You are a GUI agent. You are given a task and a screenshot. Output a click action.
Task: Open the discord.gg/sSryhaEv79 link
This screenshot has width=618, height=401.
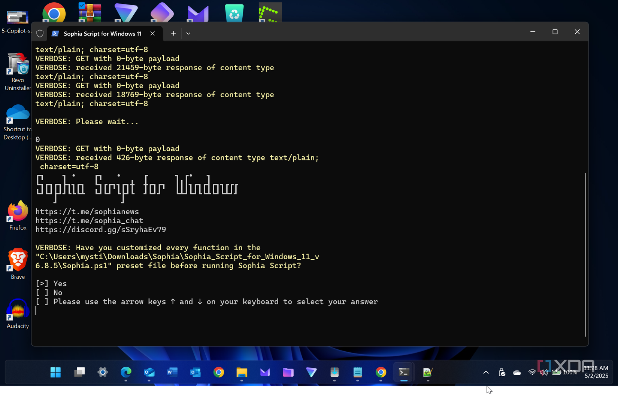click(100, 229)
